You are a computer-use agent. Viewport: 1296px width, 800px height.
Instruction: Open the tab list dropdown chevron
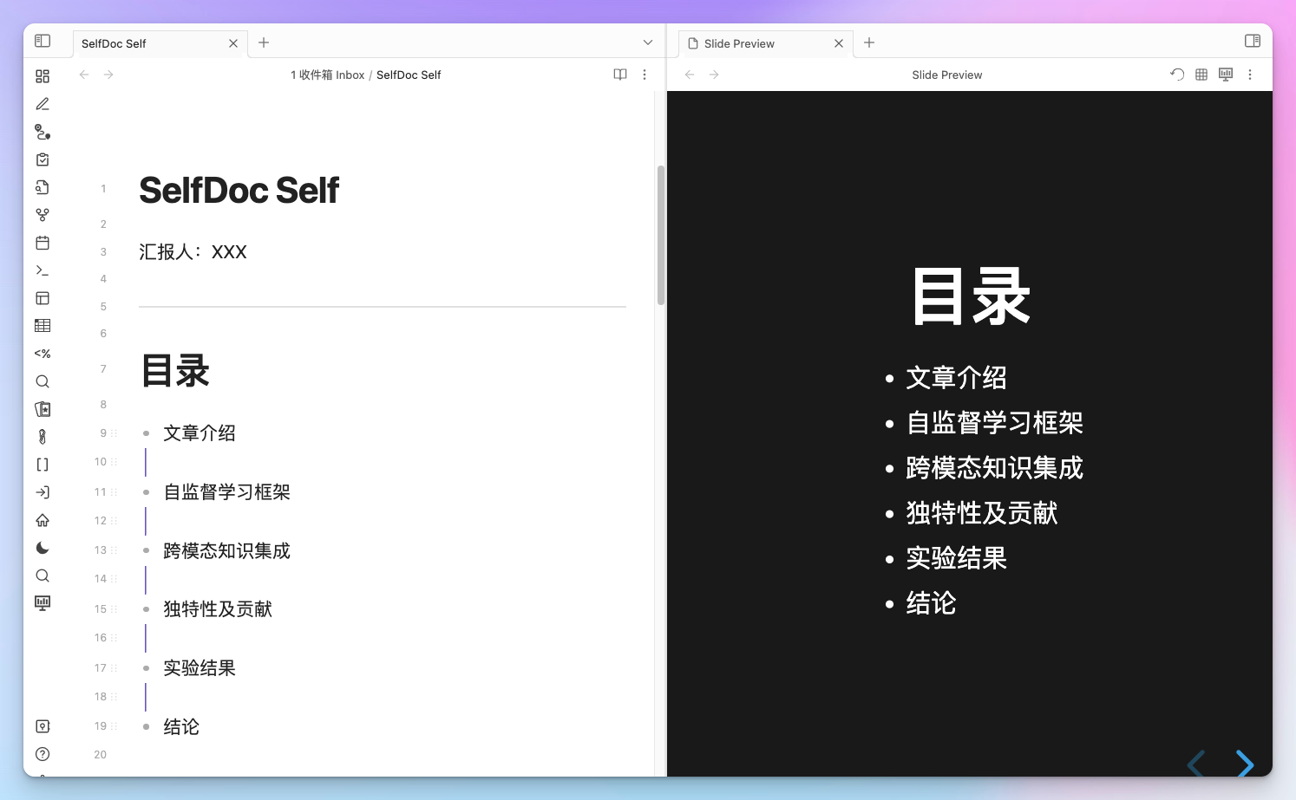tap(648, 42)
